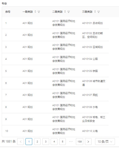119x148 pixels.
Task: Expand the 10 条/页 page size dropdown
Action: pyautogui.click(x=105, y=142)
